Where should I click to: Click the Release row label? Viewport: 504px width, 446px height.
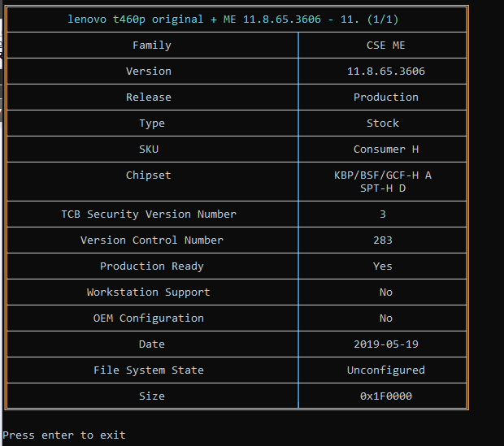click(x=149, y=97)
